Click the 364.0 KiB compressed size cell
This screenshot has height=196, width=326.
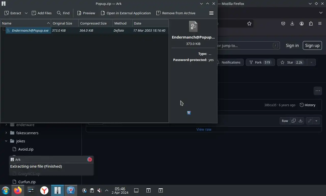86,30
